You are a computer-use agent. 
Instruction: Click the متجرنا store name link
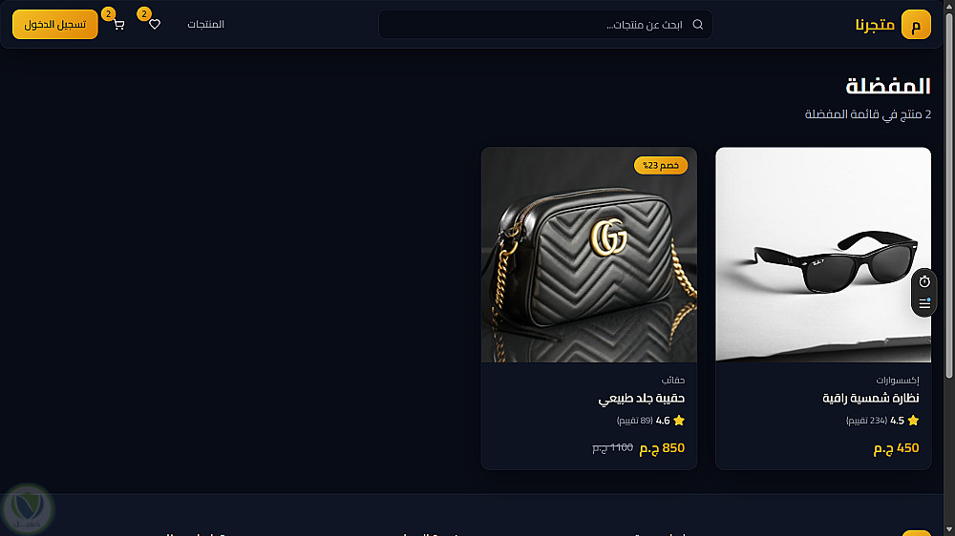coord(875,25)
